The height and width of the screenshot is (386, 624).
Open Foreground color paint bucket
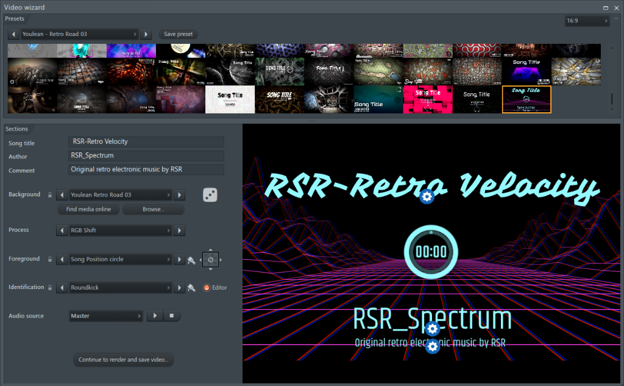(191, 260)
